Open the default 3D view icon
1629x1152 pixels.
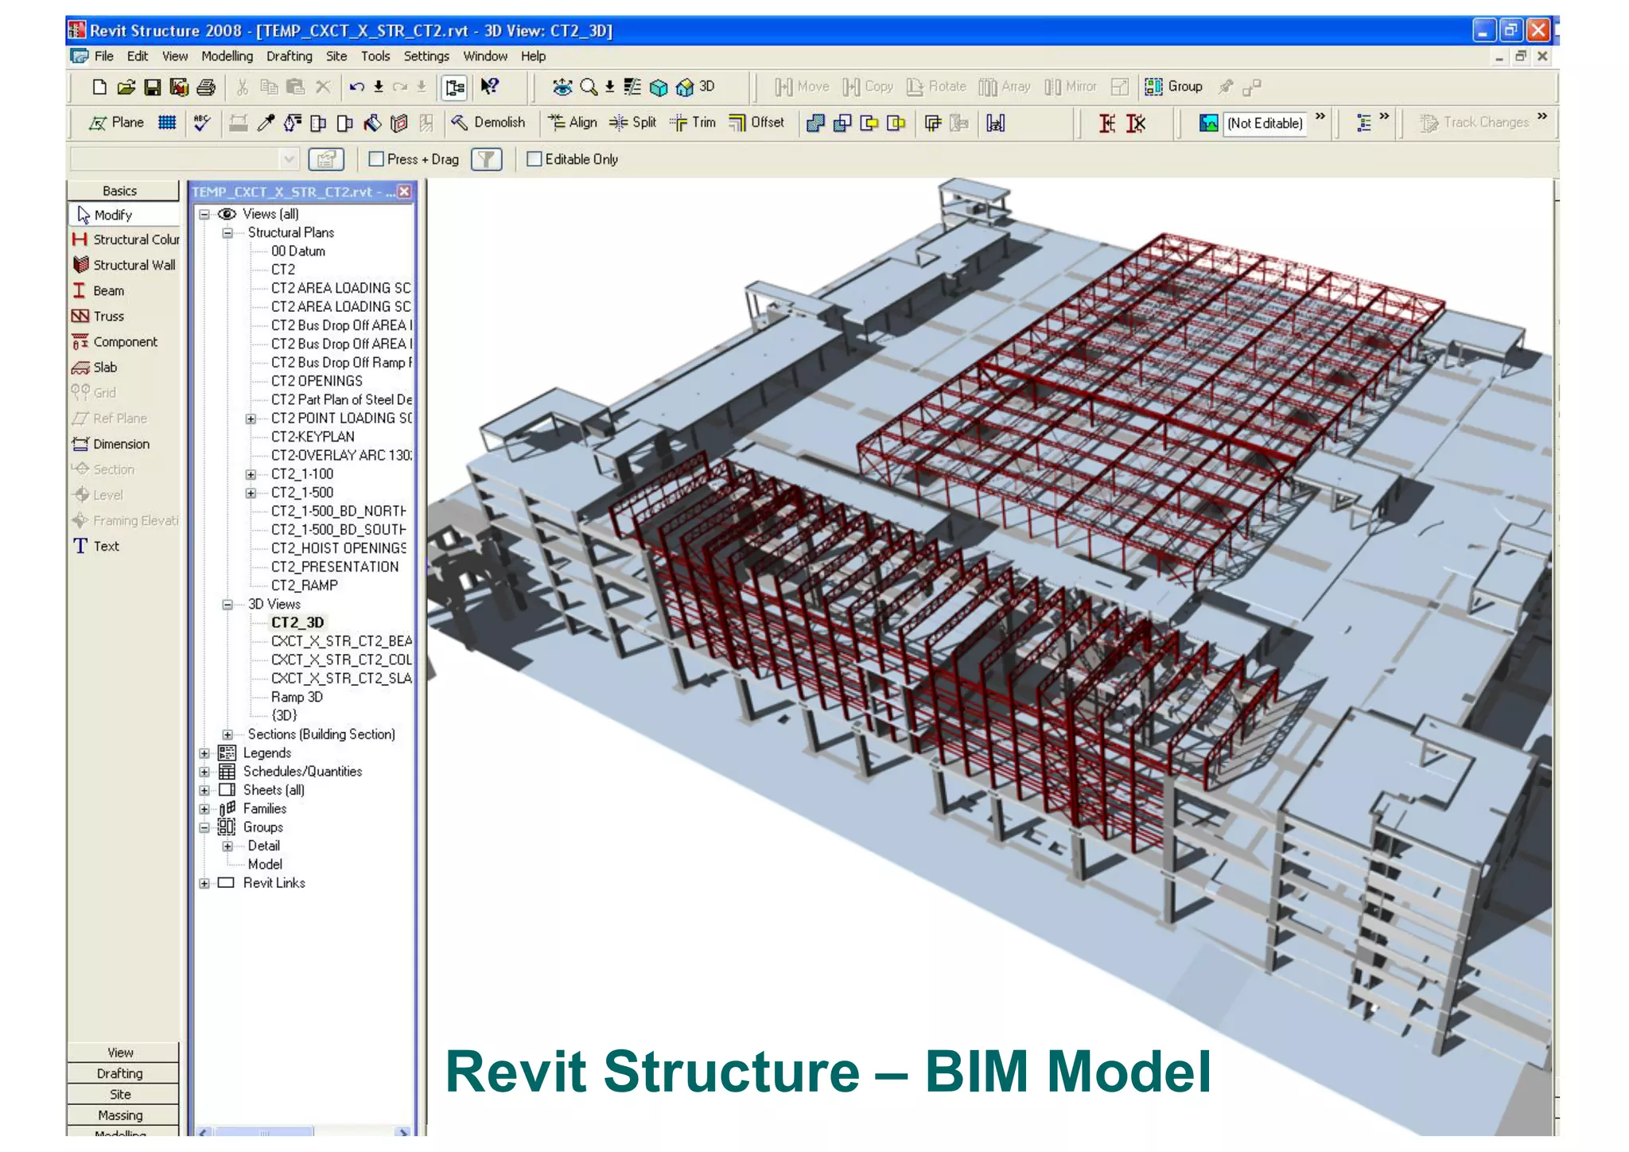(694, 87)
